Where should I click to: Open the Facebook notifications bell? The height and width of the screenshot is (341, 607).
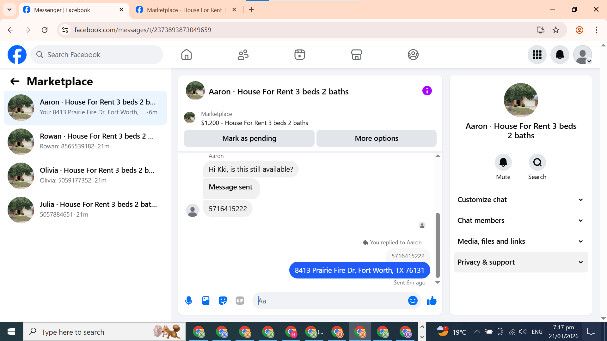(x=560, y=55)
